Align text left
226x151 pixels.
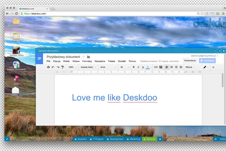click(x=167, y=67)
